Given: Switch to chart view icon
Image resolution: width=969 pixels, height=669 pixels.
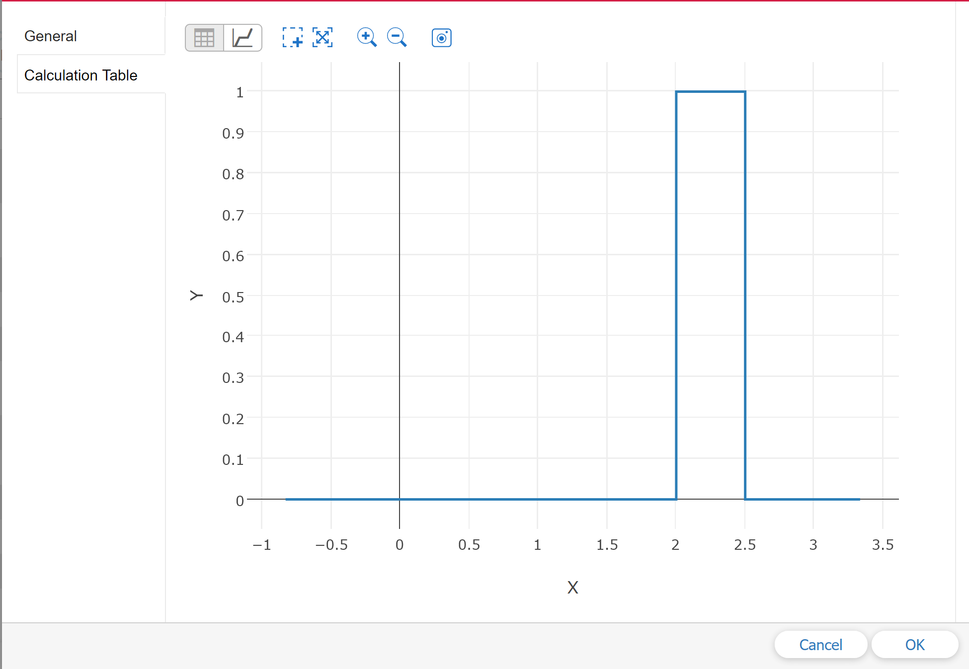Looking at the screenshot, I should (242, 38).
